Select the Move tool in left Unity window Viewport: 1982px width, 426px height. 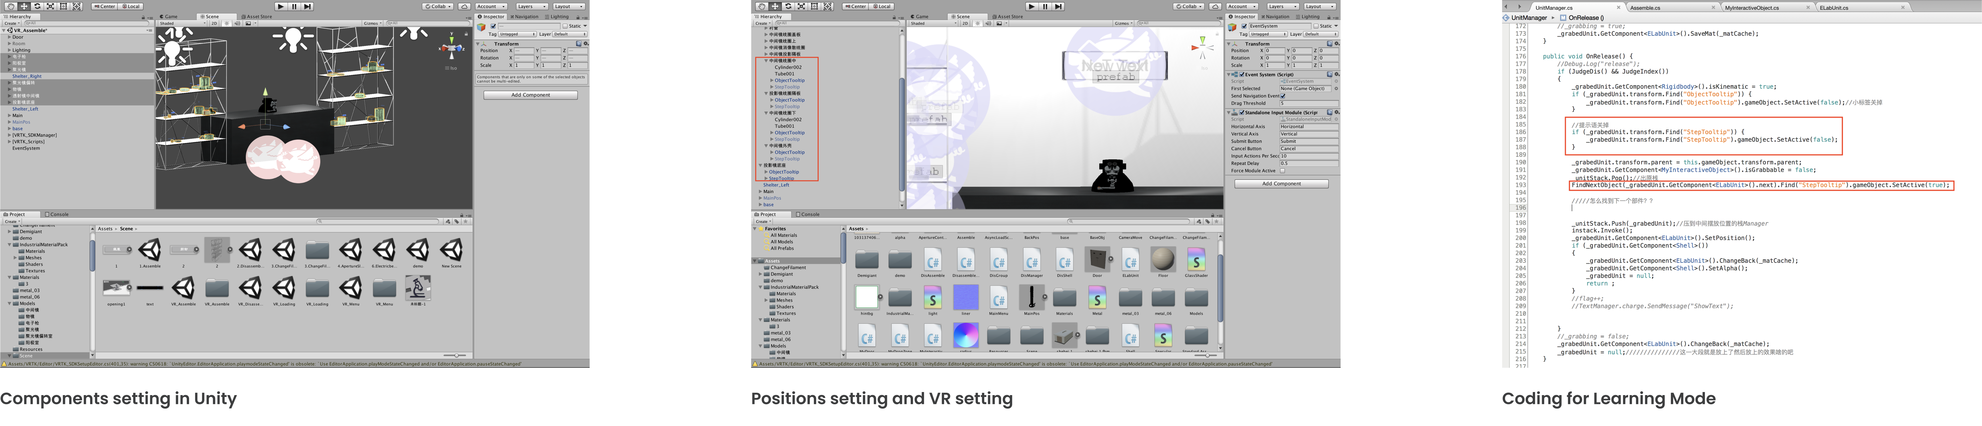pos(24,6)
